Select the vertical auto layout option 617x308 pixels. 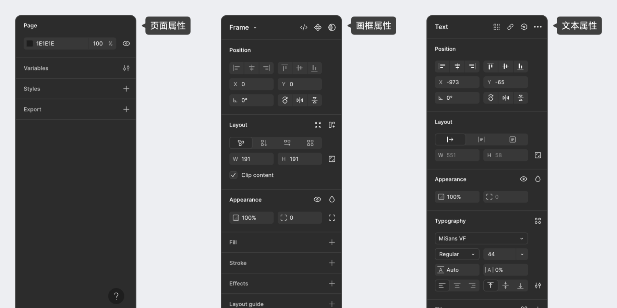click(264, 143)
